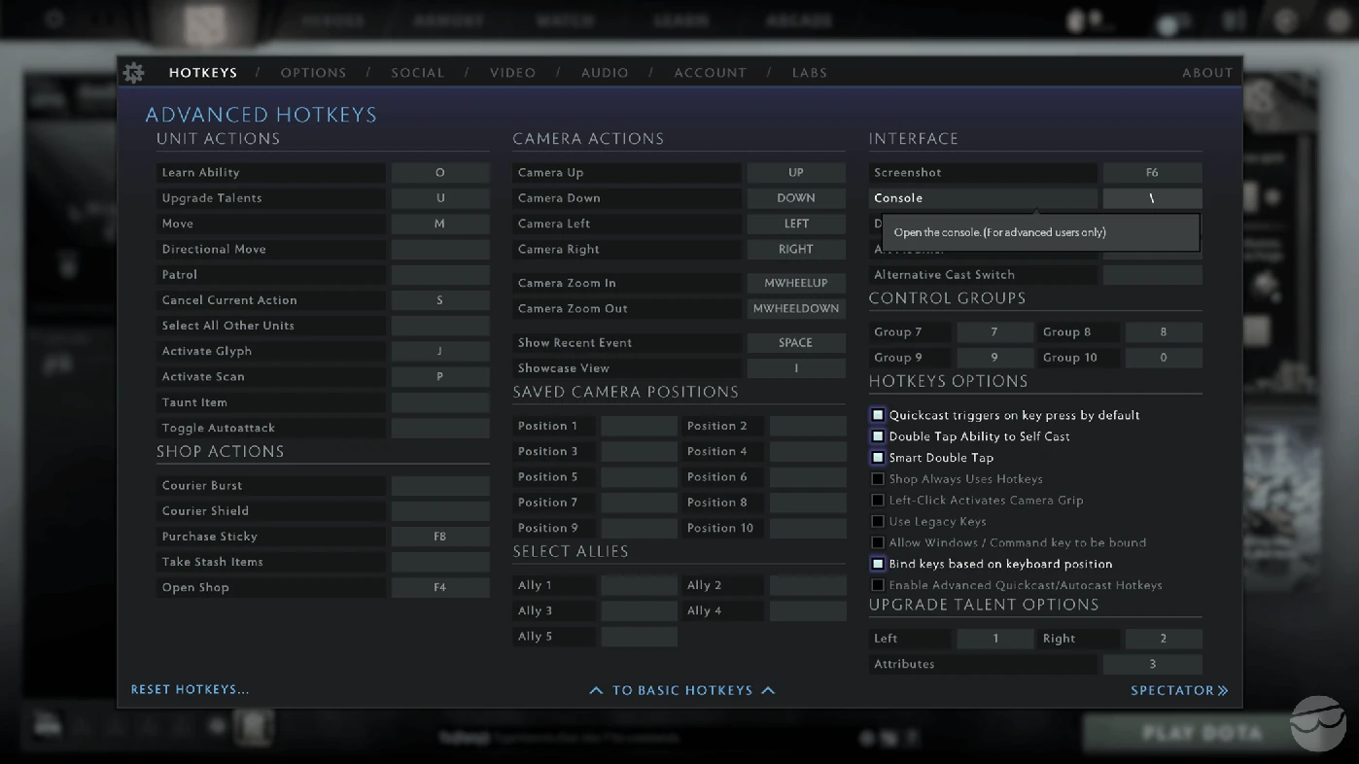Bind a key for Taunt Item

tap(440, 402)
